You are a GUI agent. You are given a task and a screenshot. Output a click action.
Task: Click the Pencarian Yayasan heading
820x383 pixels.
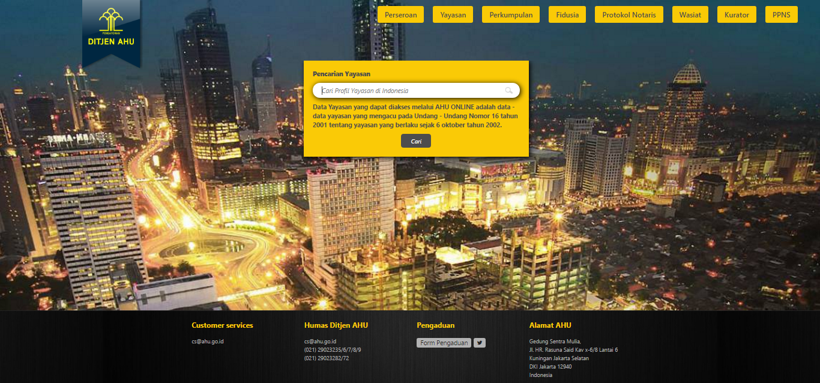342,74
